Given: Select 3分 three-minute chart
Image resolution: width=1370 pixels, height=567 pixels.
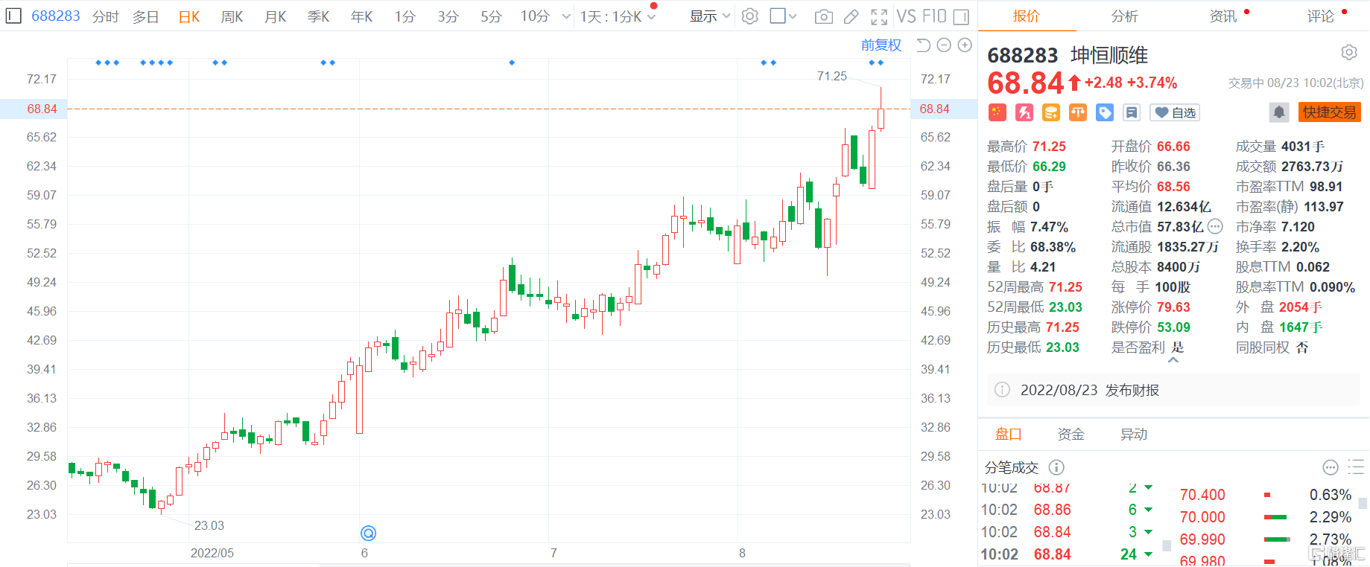Looking at the screenshot, I should click(448, 16).
